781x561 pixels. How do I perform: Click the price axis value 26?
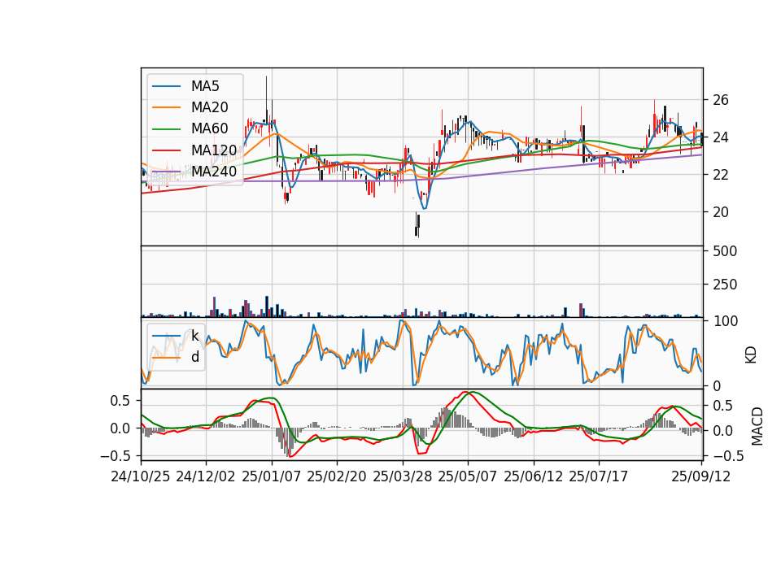point(721,100)
